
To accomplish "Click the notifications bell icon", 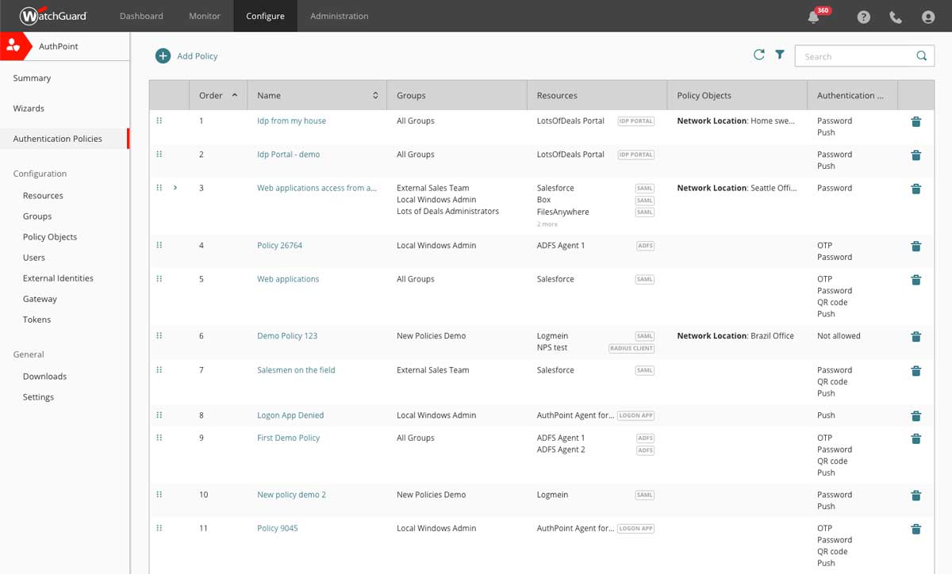I will tap(813, 17).
